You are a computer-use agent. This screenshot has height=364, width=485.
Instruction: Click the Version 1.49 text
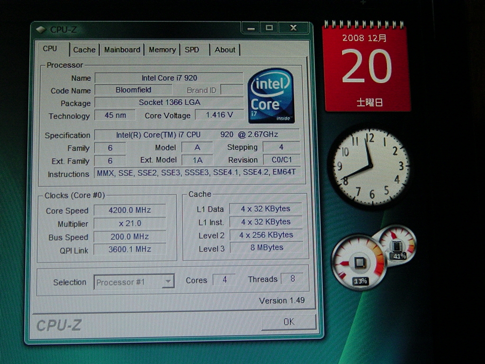tap(282, 300)
